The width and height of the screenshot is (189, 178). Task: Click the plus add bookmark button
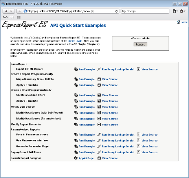pos(20,11)
